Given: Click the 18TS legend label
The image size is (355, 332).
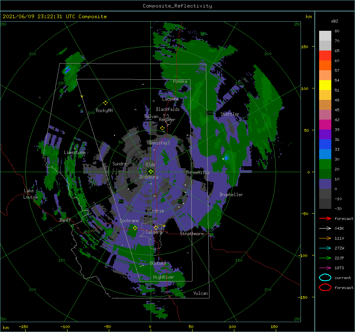Looking at the screenshot, I should 339,268.
